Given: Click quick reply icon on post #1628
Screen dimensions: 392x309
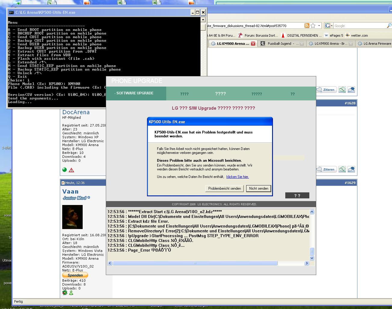Looking at the screenshot, I should [351, 90].
